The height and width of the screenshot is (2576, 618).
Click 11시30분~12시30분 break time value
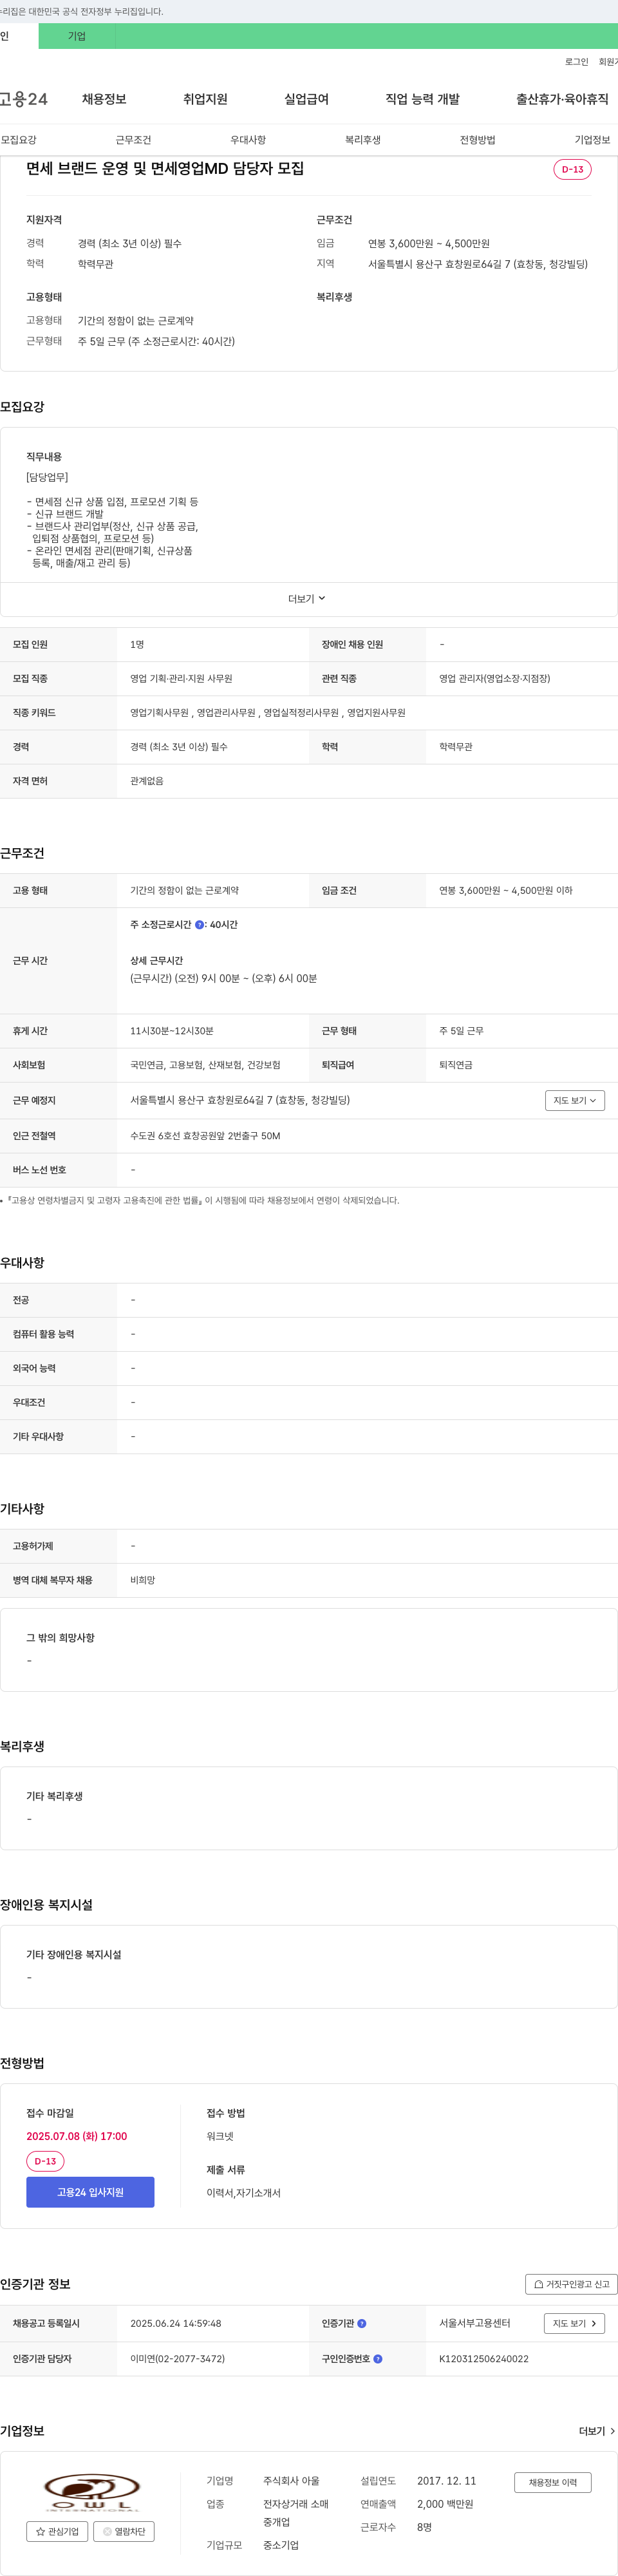[x=172, y=1031]
